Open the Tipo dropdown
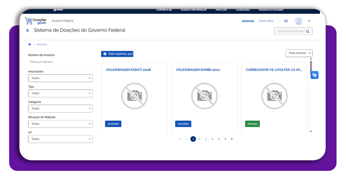This screenshot has height=181, width=346. (60, 93)
